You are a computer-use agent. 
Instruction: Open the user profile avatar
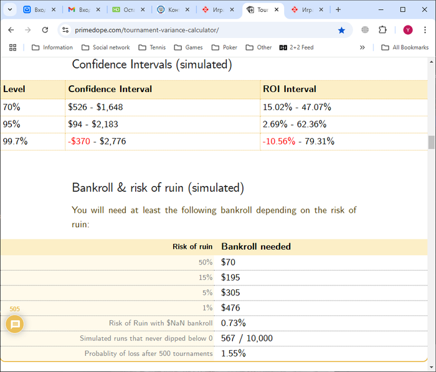[407, 30]
